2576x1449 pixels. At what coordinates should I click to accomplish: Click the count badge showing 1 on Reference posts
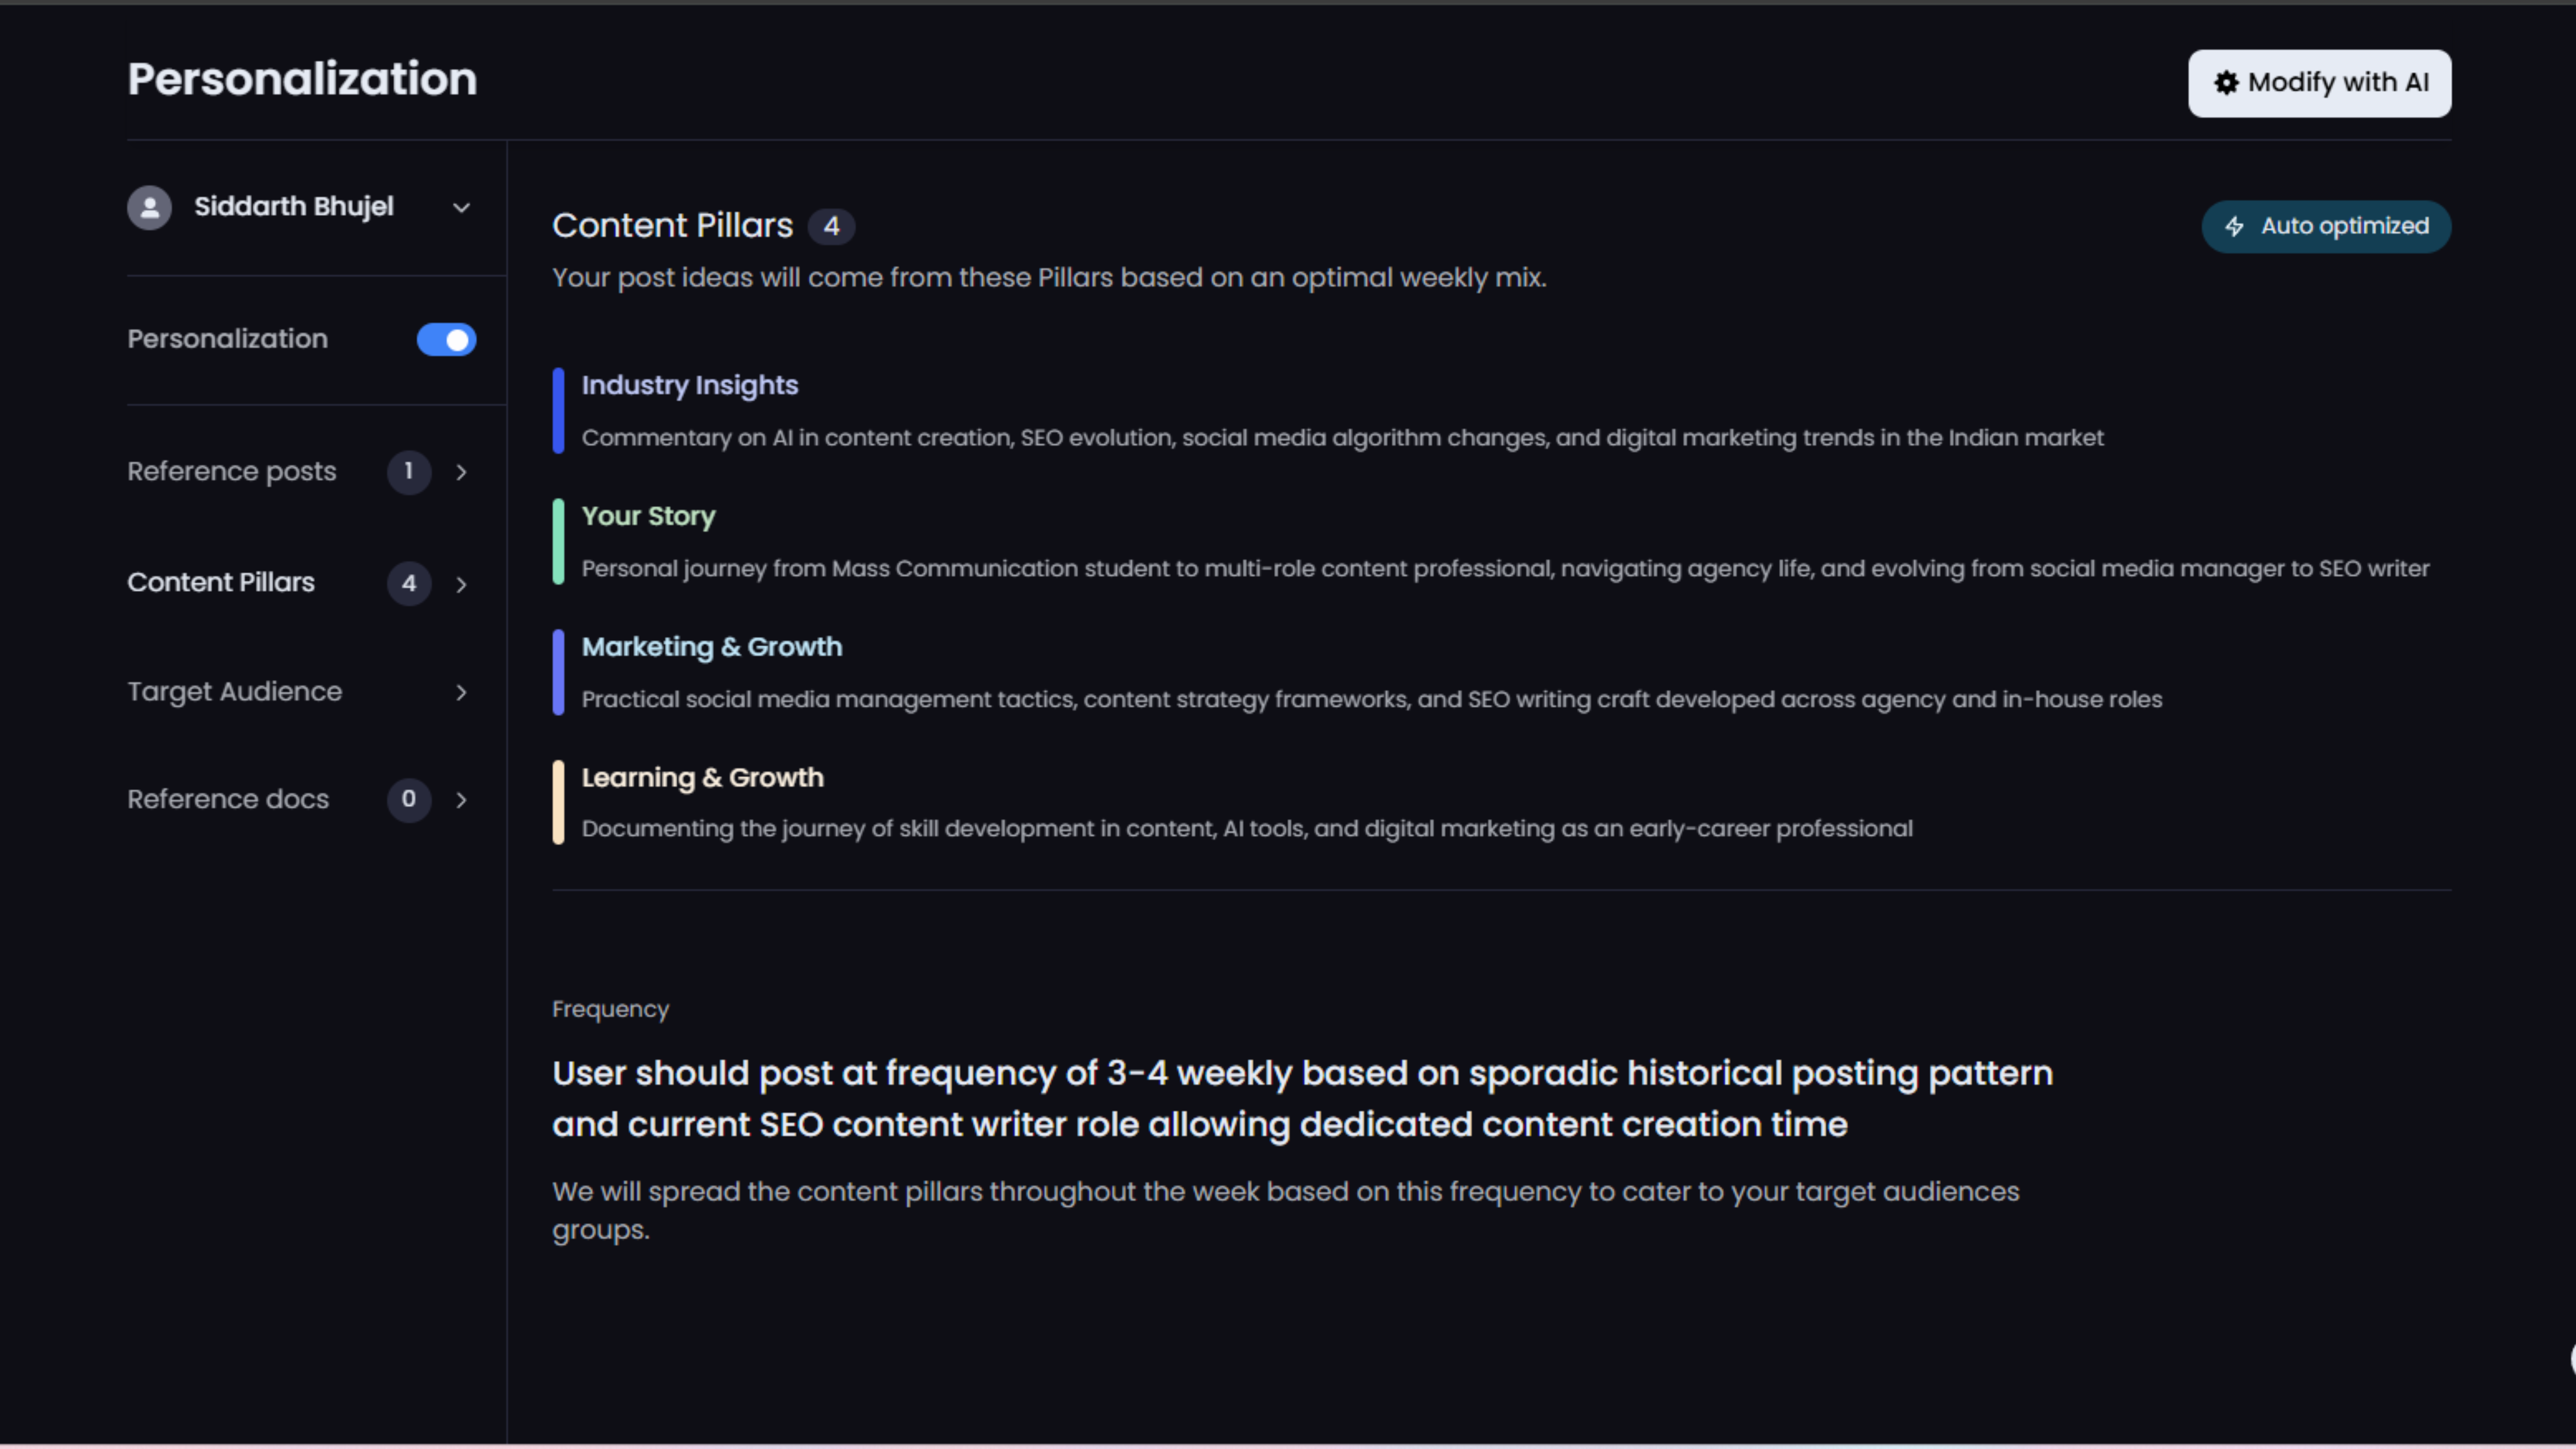(x=409, y=472)
